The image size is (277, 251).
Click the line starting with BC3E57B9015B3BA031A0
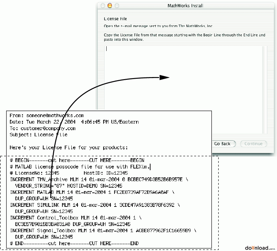pyautogui.click(x=73, y=224)
